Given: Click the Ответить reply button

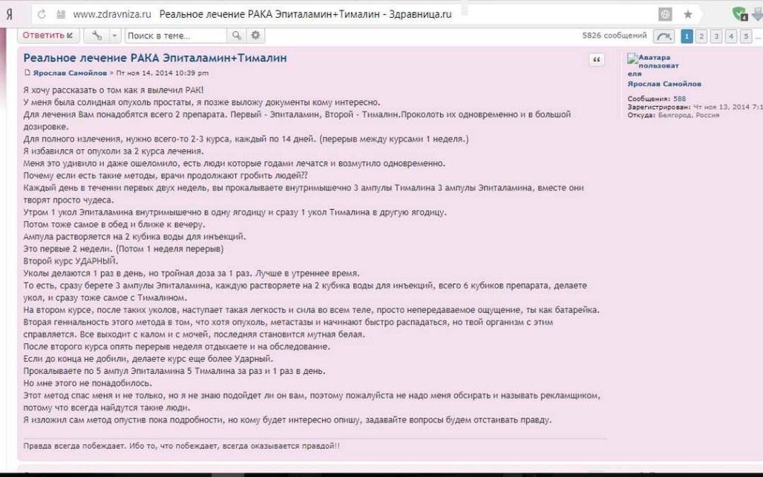Looking at the screenshot, I should pyautogui.click(x=48, y=36).
